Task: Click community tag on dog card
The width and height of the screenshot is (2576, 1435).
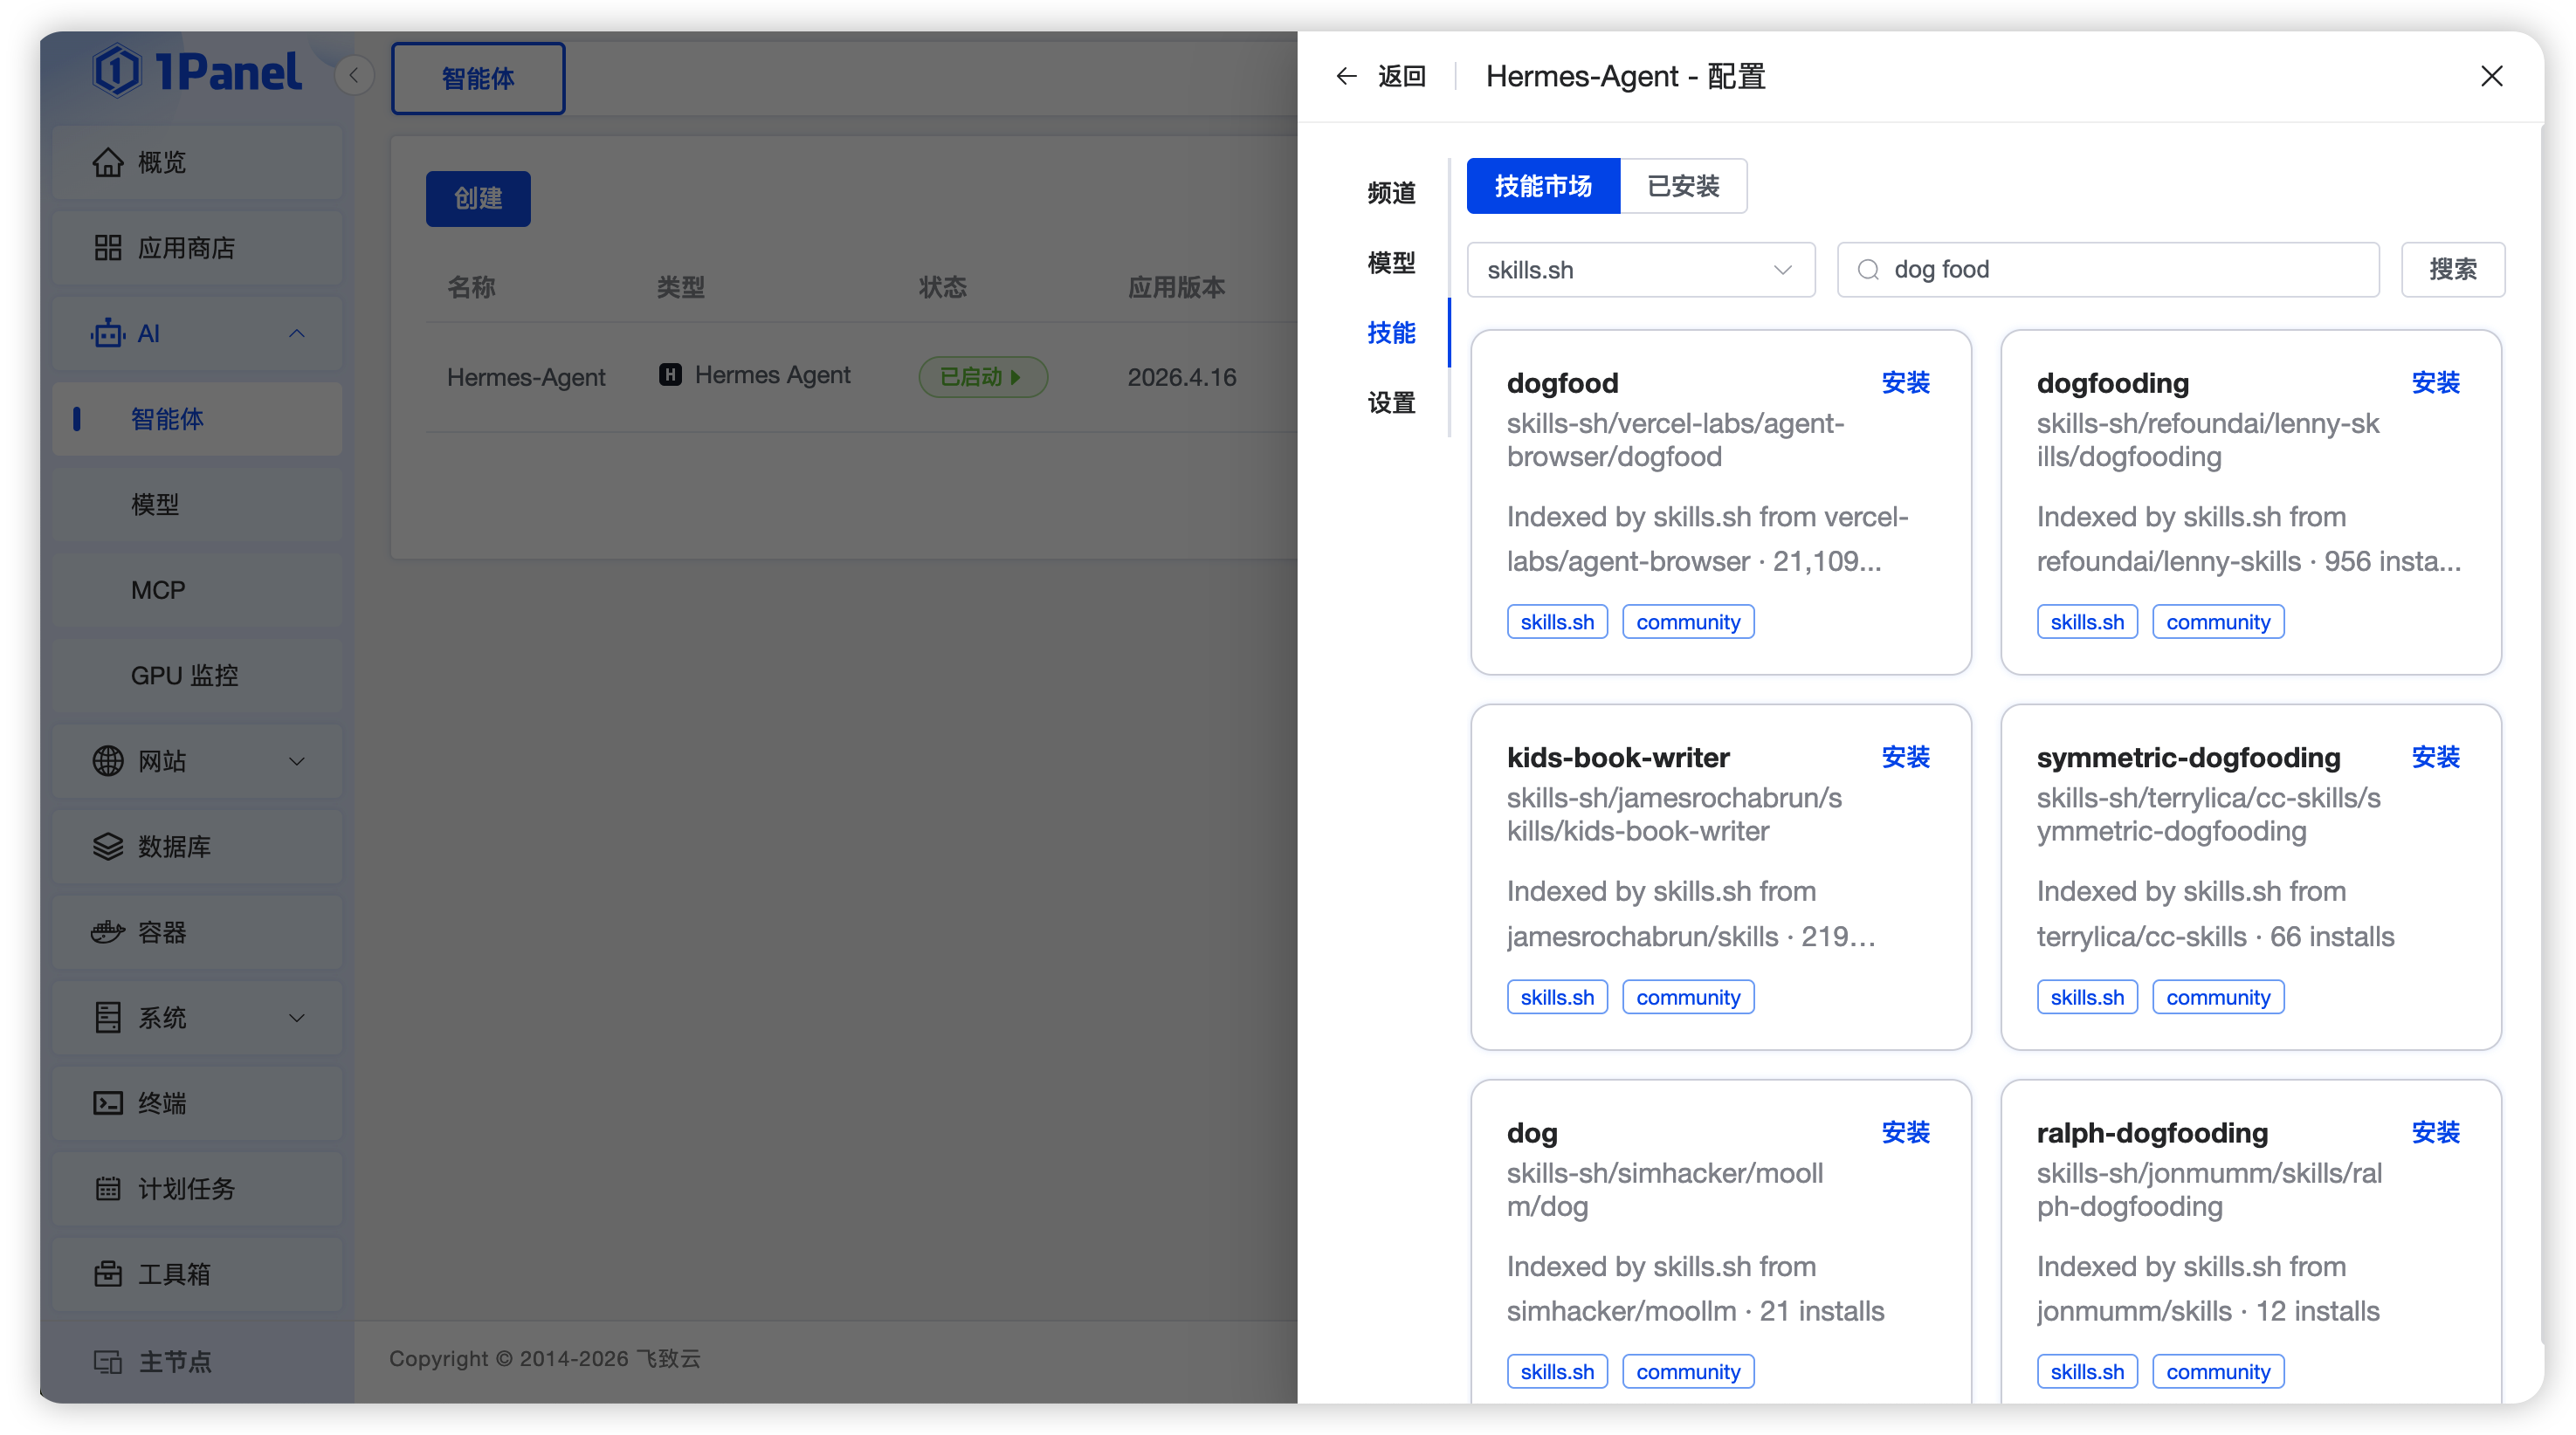Action: click(1688, 1372)
